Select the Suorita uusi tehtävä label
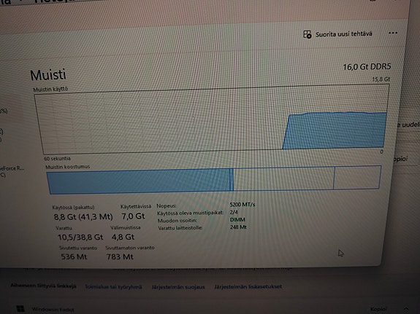Viewport: 420px width, 314px height. pyautogui.click(x=343, y=34)
